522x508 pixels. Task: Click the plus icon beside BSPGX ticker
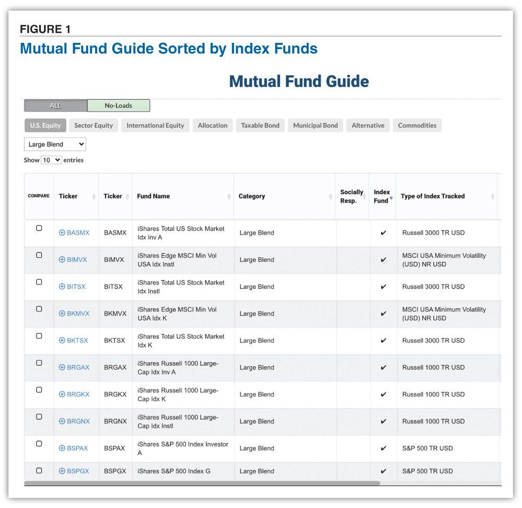point(62,471)
